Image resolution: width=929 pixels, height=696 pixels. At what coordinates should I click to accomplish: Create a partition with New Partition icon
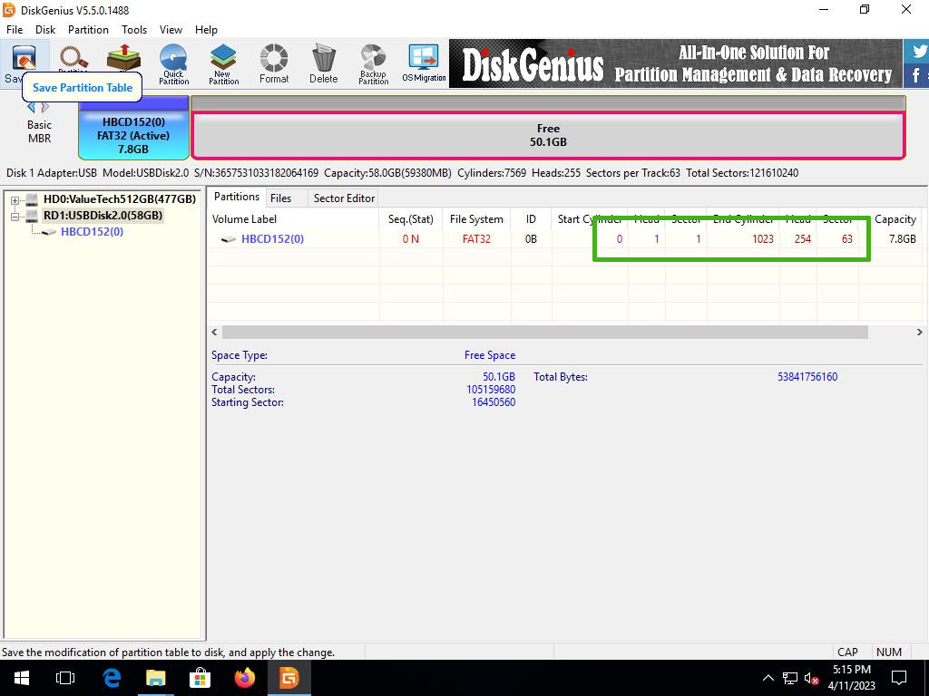pos(223,64)
